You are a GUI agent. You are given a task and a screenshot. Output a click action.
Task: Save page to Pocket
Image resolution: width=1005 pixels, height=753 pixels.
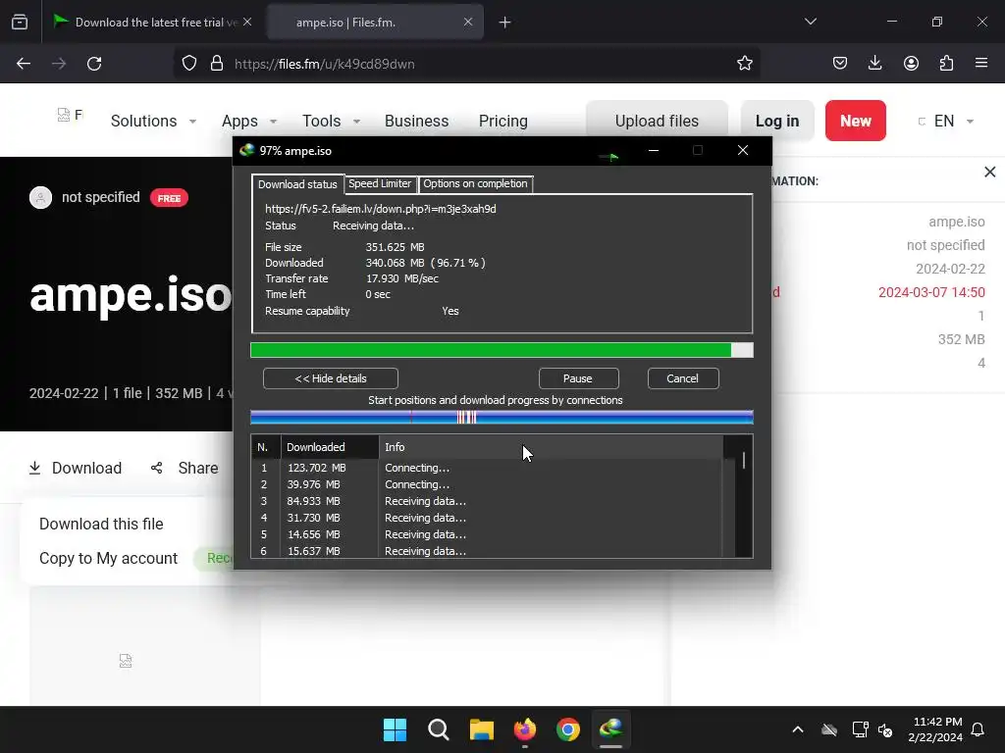(x=840, y=64)
